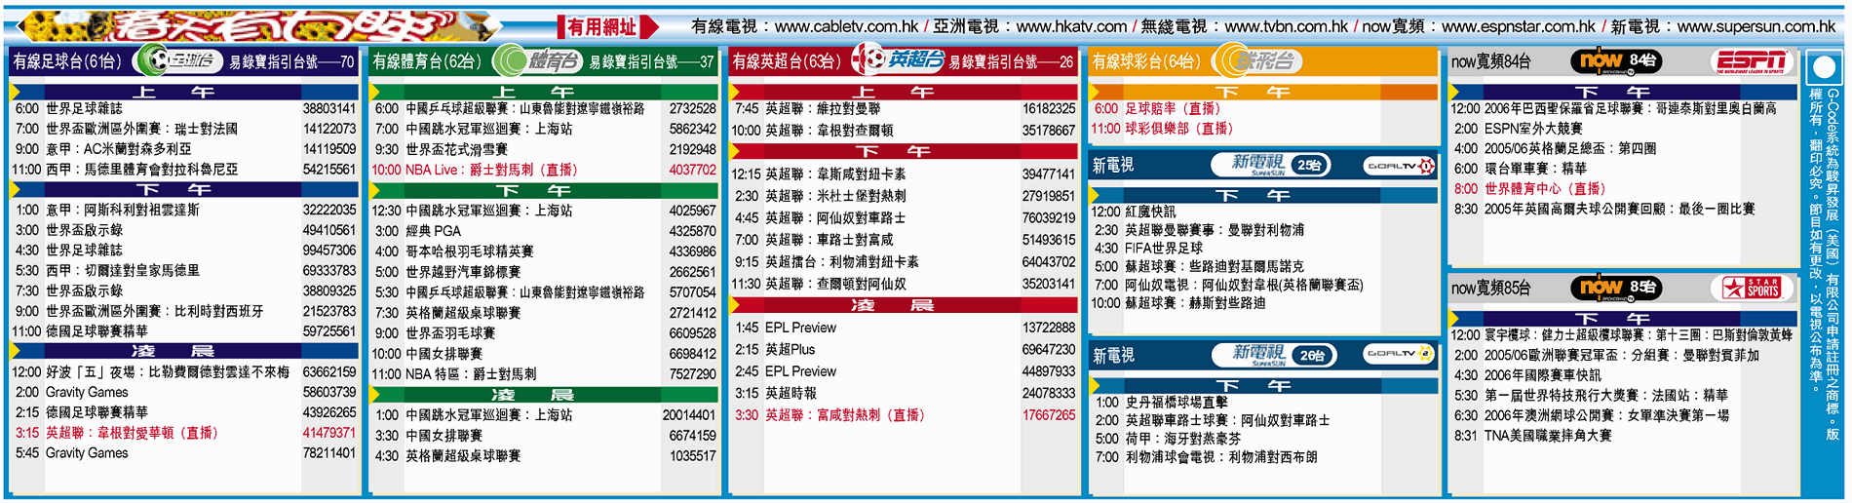
Task: Click FIFA世界足球 listing
Action: click(1164, 249)
